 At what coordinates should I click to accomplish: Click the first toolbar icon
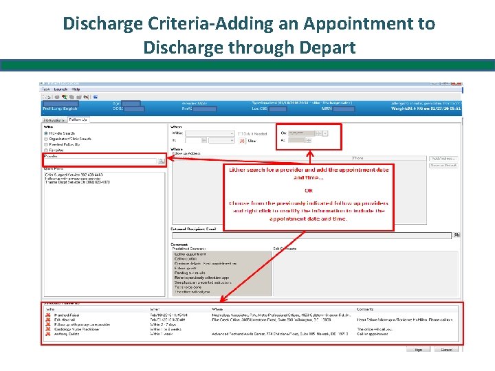tap(49, 97)
